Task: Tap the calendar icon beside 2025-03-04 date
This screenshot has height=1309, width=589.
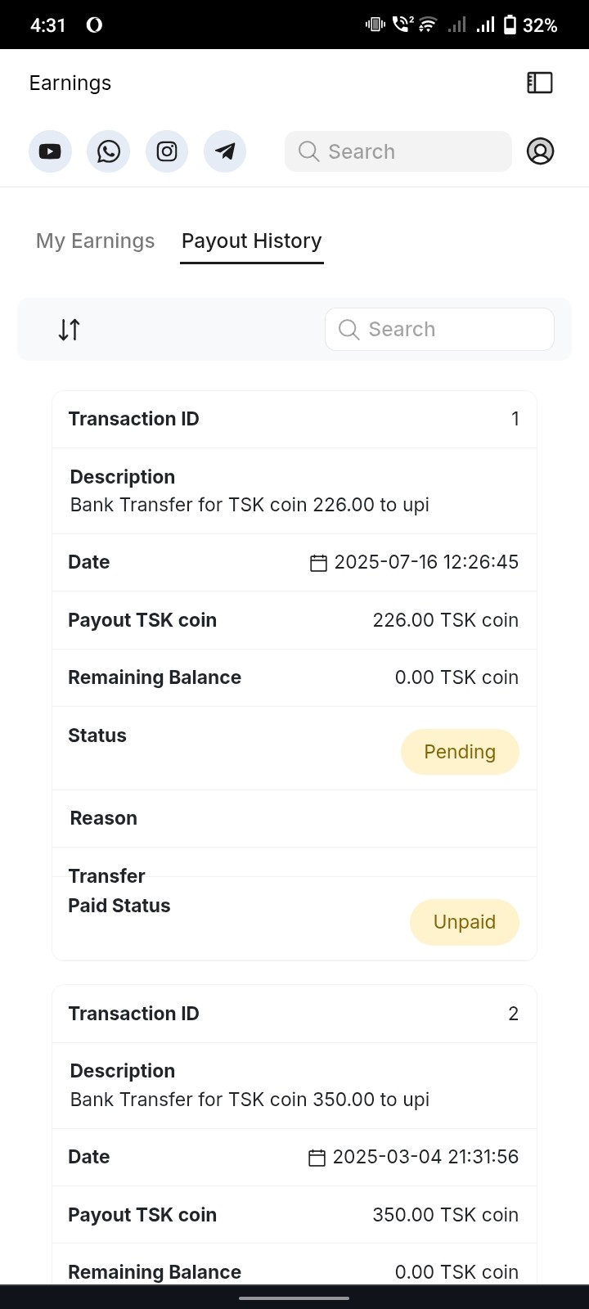Action: point(317,1158)
